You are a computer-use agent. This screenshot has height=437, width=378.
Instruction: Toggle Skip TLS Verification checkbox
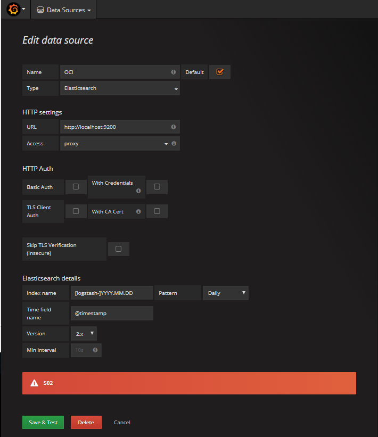pos(119,249)
